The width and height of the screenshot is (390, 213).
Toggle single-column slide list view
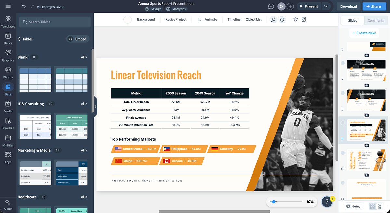click(379, 206)
